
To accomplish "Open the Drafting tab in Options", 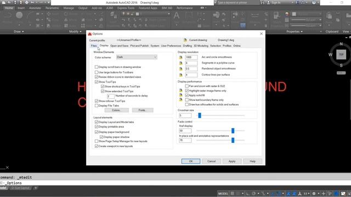I will (x=188, y=46).
